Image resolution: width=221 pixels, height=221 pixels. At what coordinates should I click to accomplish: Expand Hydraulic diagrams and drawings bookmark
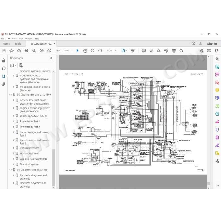click(13, 175)
